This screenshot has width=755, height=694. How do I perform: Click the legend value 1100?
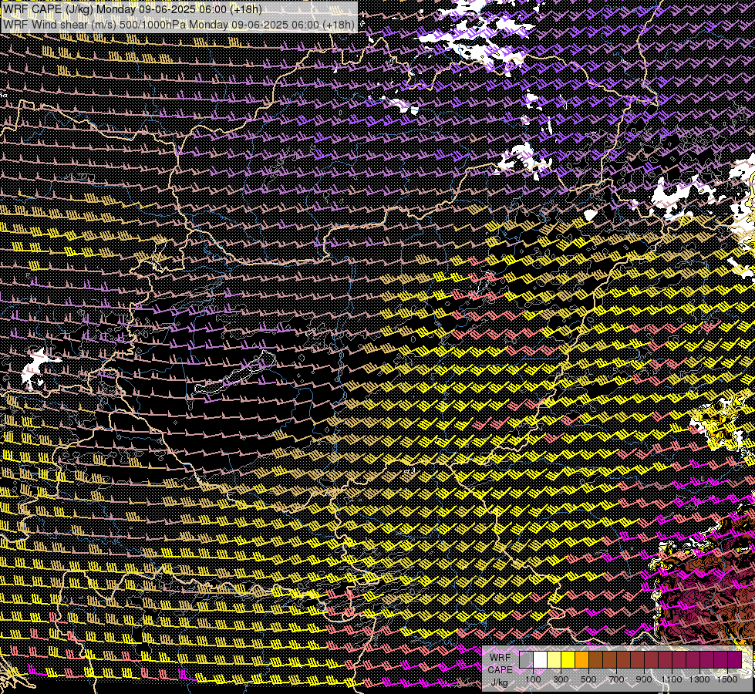tap(671, 679)
